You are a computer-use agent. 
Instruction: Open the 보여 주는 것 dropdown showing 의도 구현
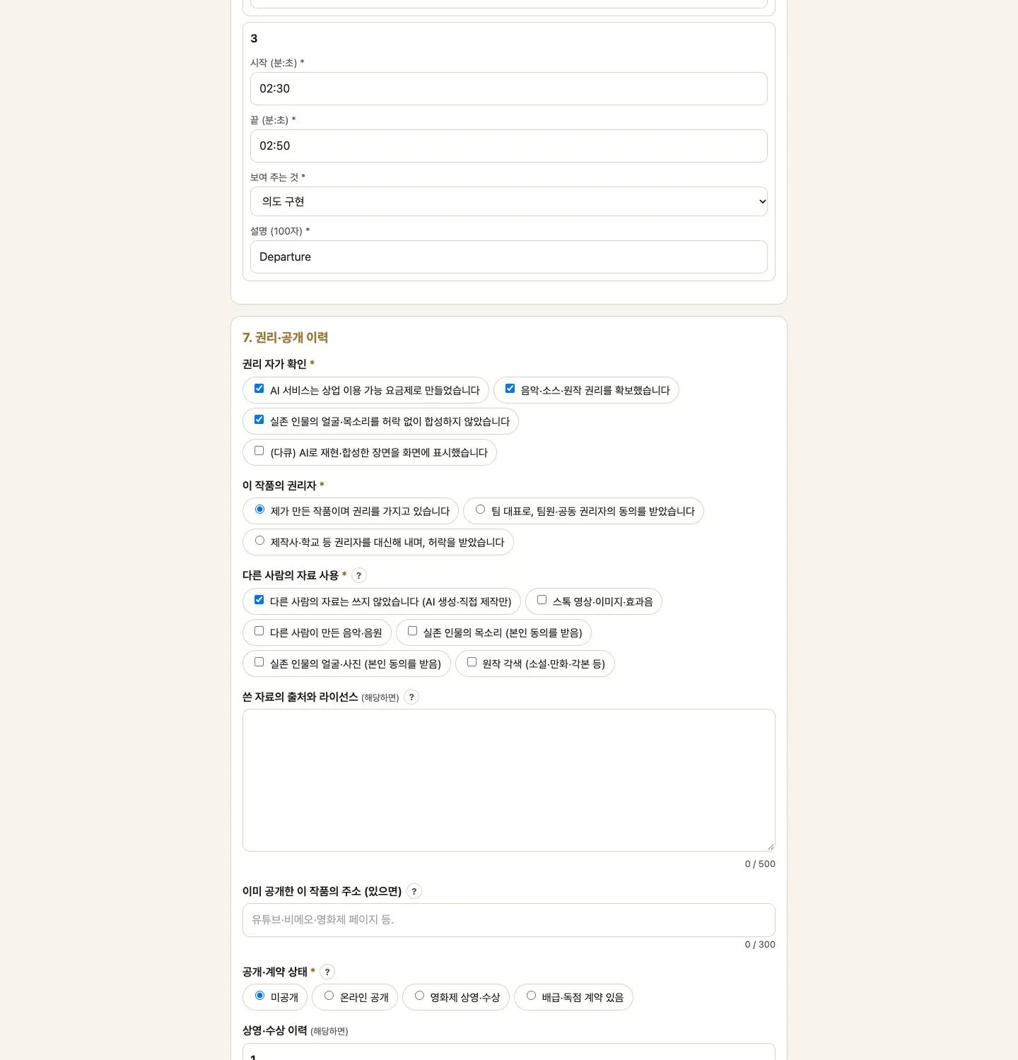click(509, 201)
